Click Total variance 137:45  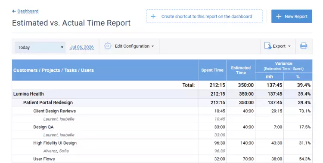click(274, 85)
